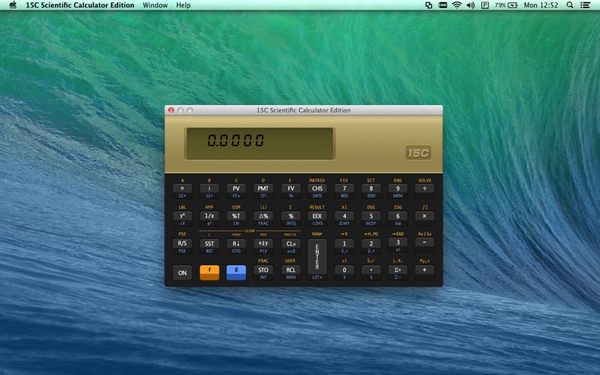Clear X with the CLx key
The height and width of the screenshot is (375, 600).
tap(290, 246)
